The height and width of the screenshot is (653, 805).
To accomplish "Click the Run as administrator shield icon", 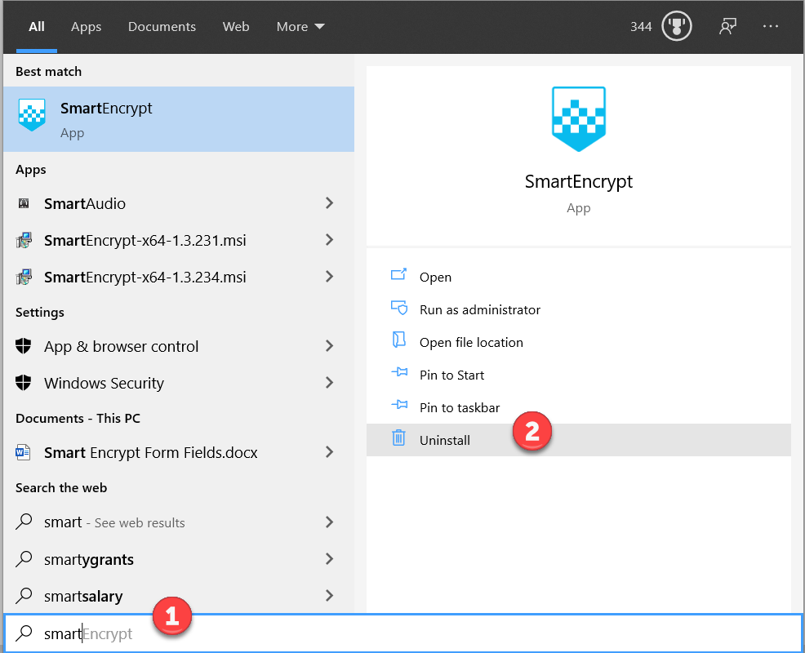I will point(399,308).
